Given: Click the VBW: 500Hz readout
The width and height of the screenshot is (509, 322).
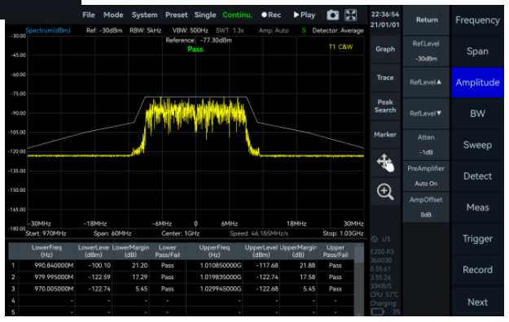Looking at the screenshot, I should pyautogui.click(x=191, y=31).
